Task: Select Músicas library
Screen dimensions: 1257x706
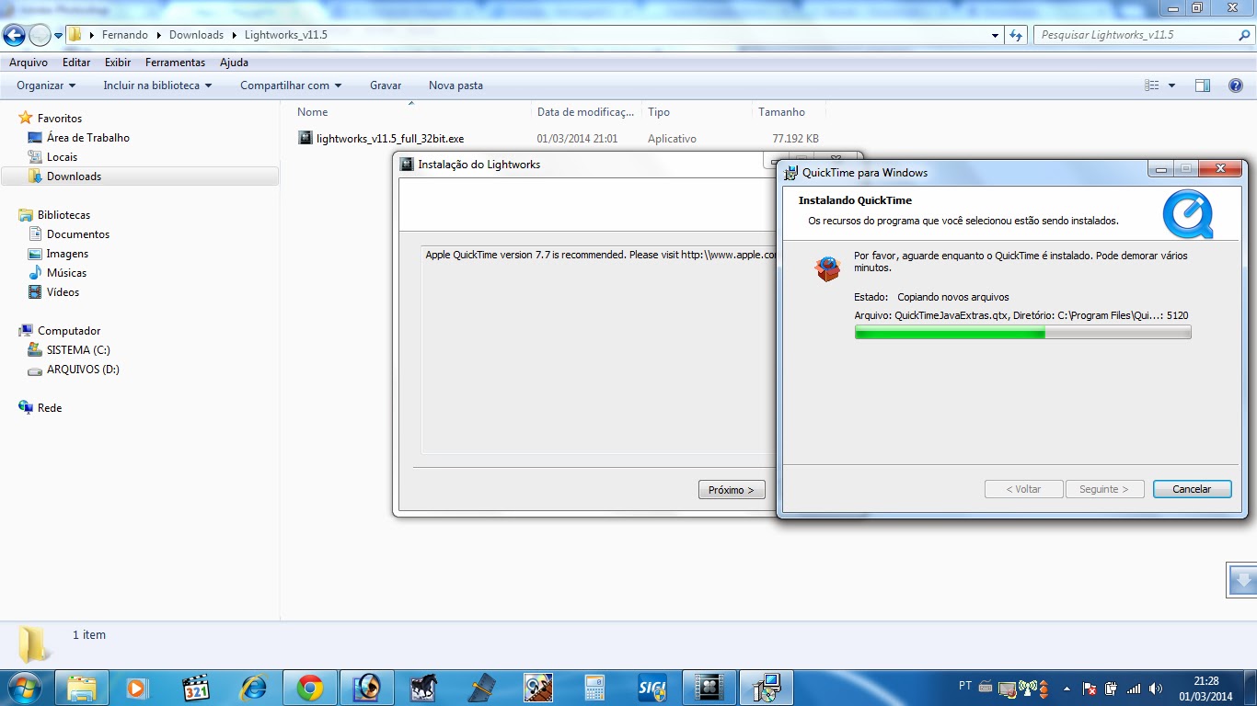Action: coord(66,273)
